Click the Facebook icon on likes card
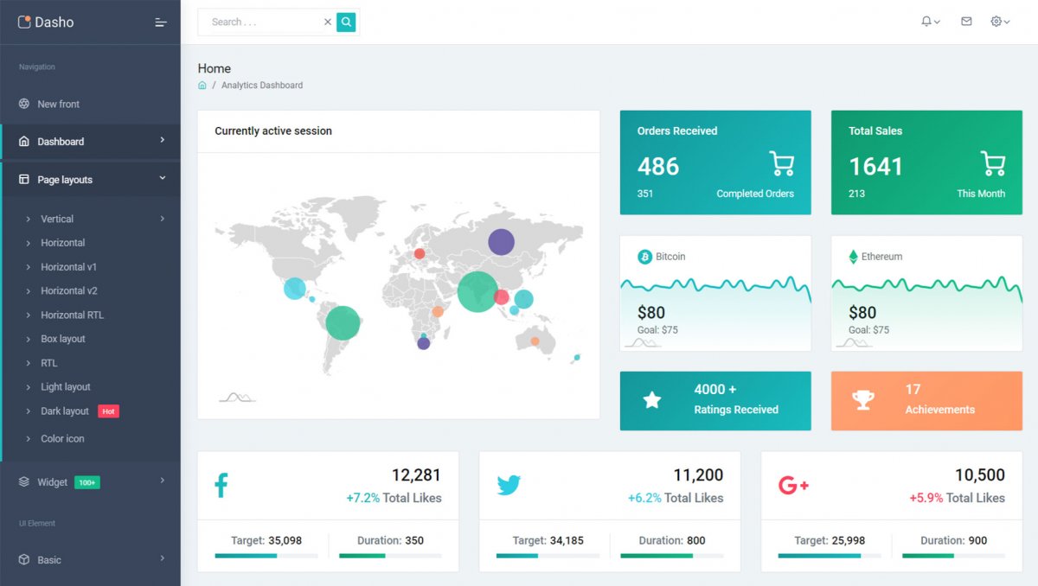This screenshot has width=1038, height=586. click(221, 485)
